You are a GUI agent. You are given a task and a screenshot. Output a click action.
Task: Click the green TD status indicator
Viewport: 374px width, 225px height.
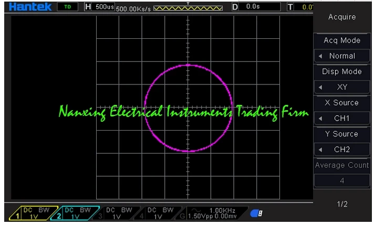coord(68,7)
